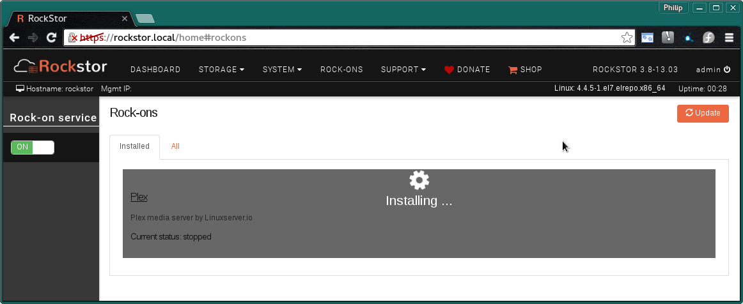Image resolution: width=743 pixels, height=304 pixels.
Task: Close the RockStor browser tab
Action: (125, 19)
